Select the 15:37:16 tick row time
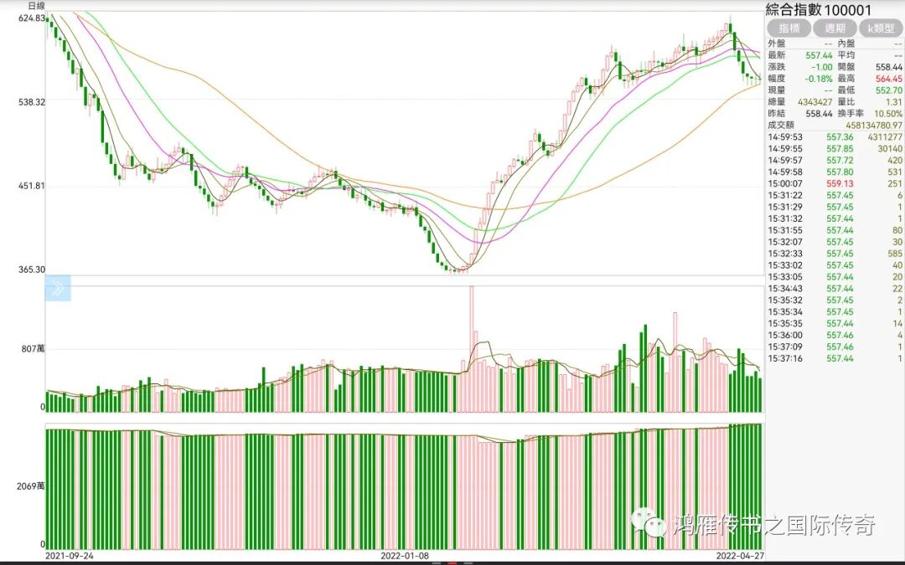The image size is (905, 565). coord(785,358)
